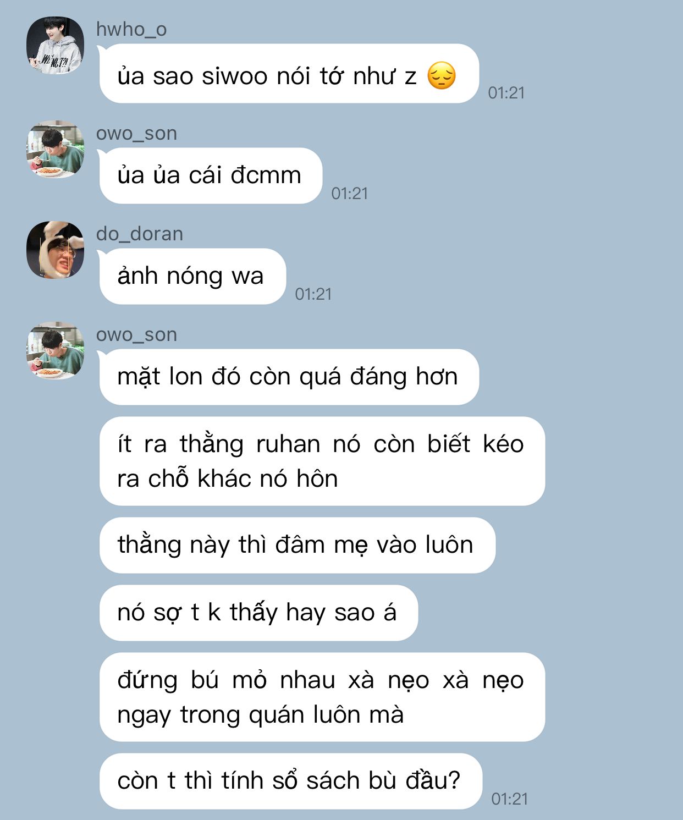
Task: Click the hwho_o username label
Action: click(131, 29)
